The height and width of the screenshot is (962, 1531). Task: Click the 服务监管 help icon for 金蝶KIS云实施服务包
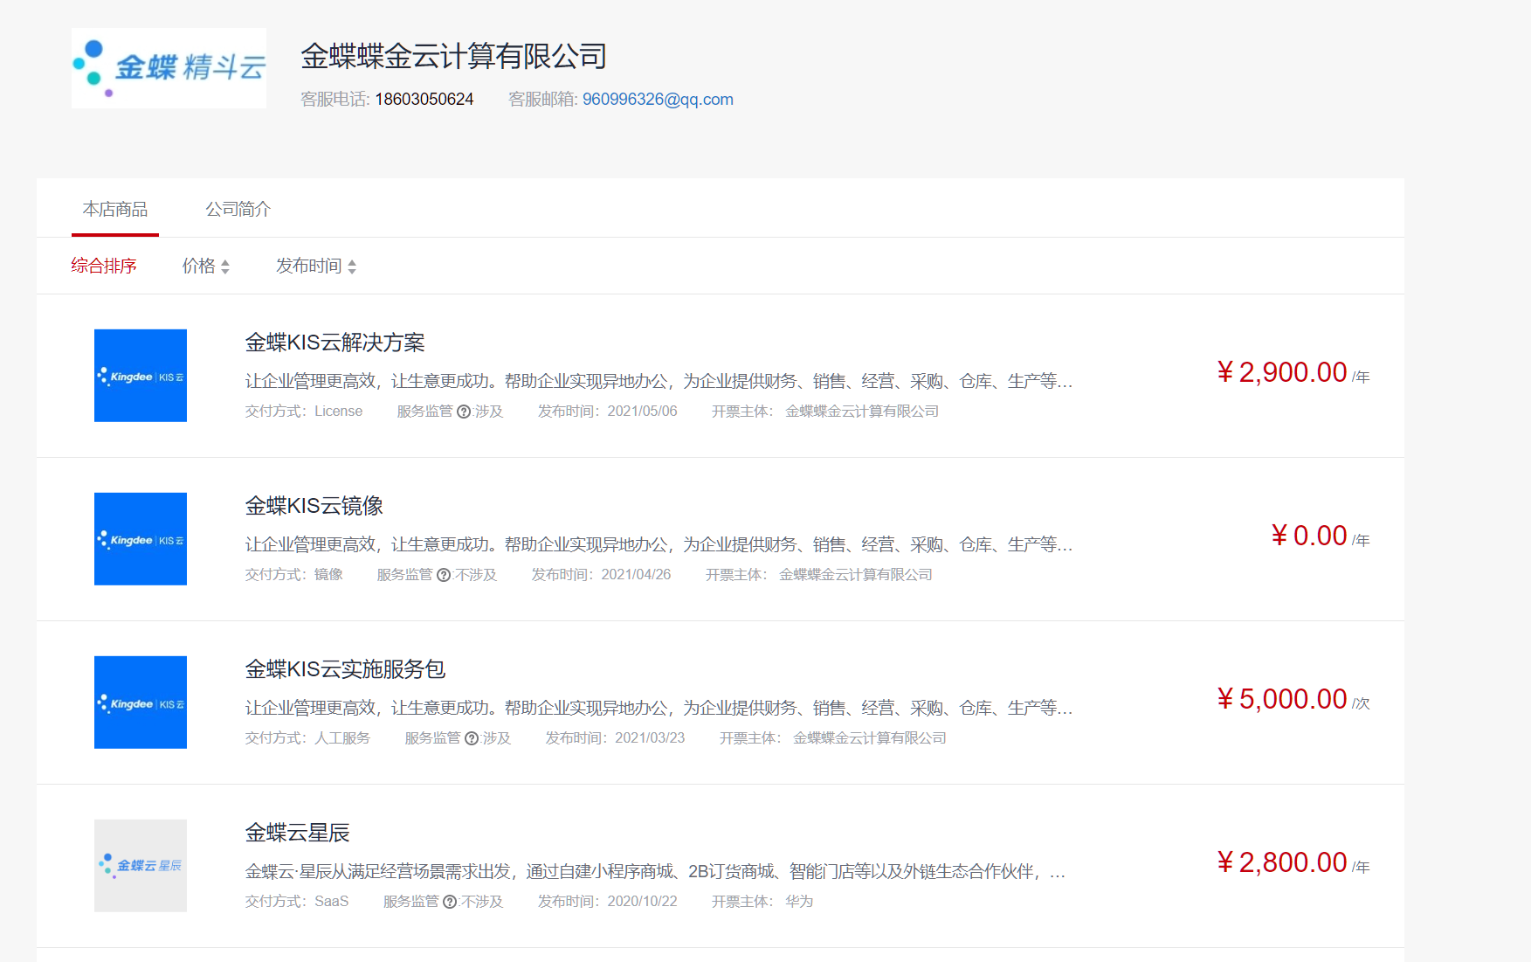click(472, 738)
